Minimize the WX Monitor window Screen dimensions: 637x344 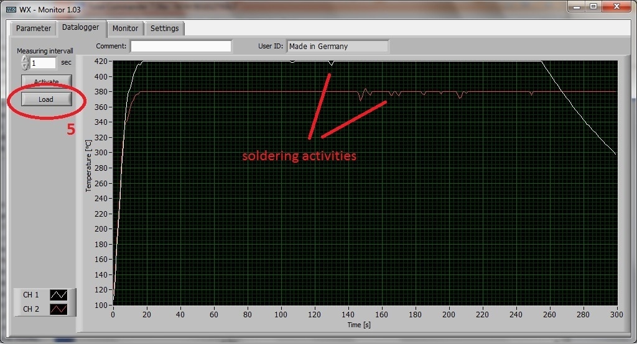[x=577, y=6]
